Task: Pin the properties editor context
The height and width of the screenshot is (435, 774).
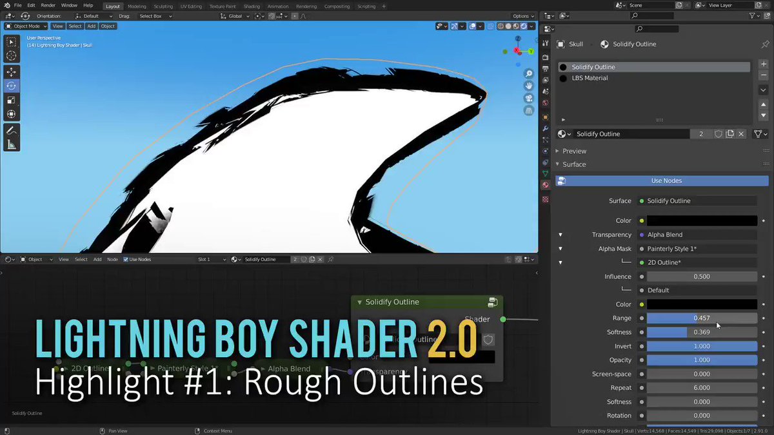Action: coord(765,44)
